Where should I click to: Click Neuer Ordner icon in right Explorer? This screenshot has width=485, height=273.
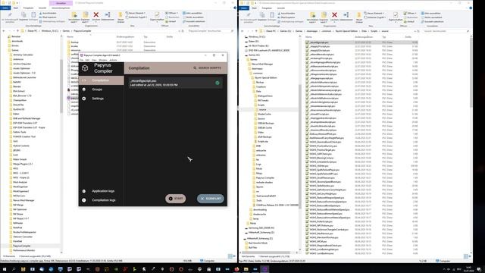click(x=358, y=15)
